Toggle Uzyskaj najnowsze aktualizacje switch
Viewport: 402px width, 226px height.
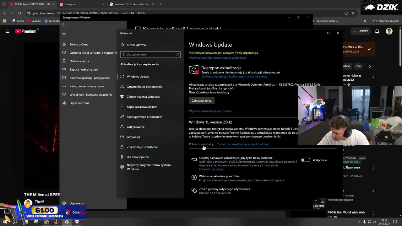(x=306, y=160)
